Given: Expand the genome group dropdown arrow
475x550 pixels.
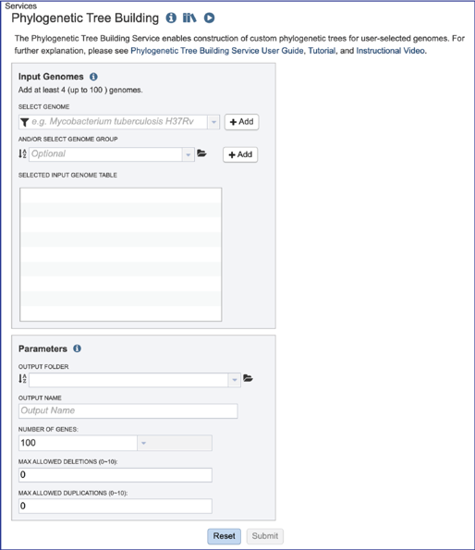Looking at the screenshot, I should tap(188, 154).
